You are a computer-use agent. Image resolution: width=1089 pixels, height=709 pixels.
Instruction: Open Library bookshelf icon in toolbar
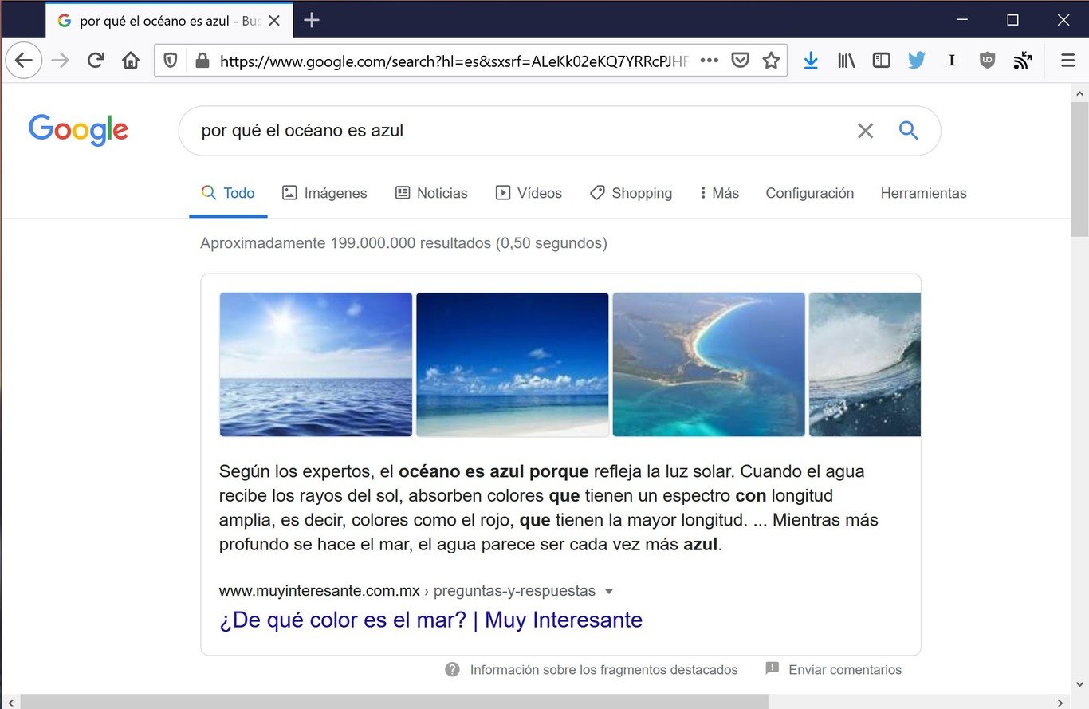[x=846, y=61]
